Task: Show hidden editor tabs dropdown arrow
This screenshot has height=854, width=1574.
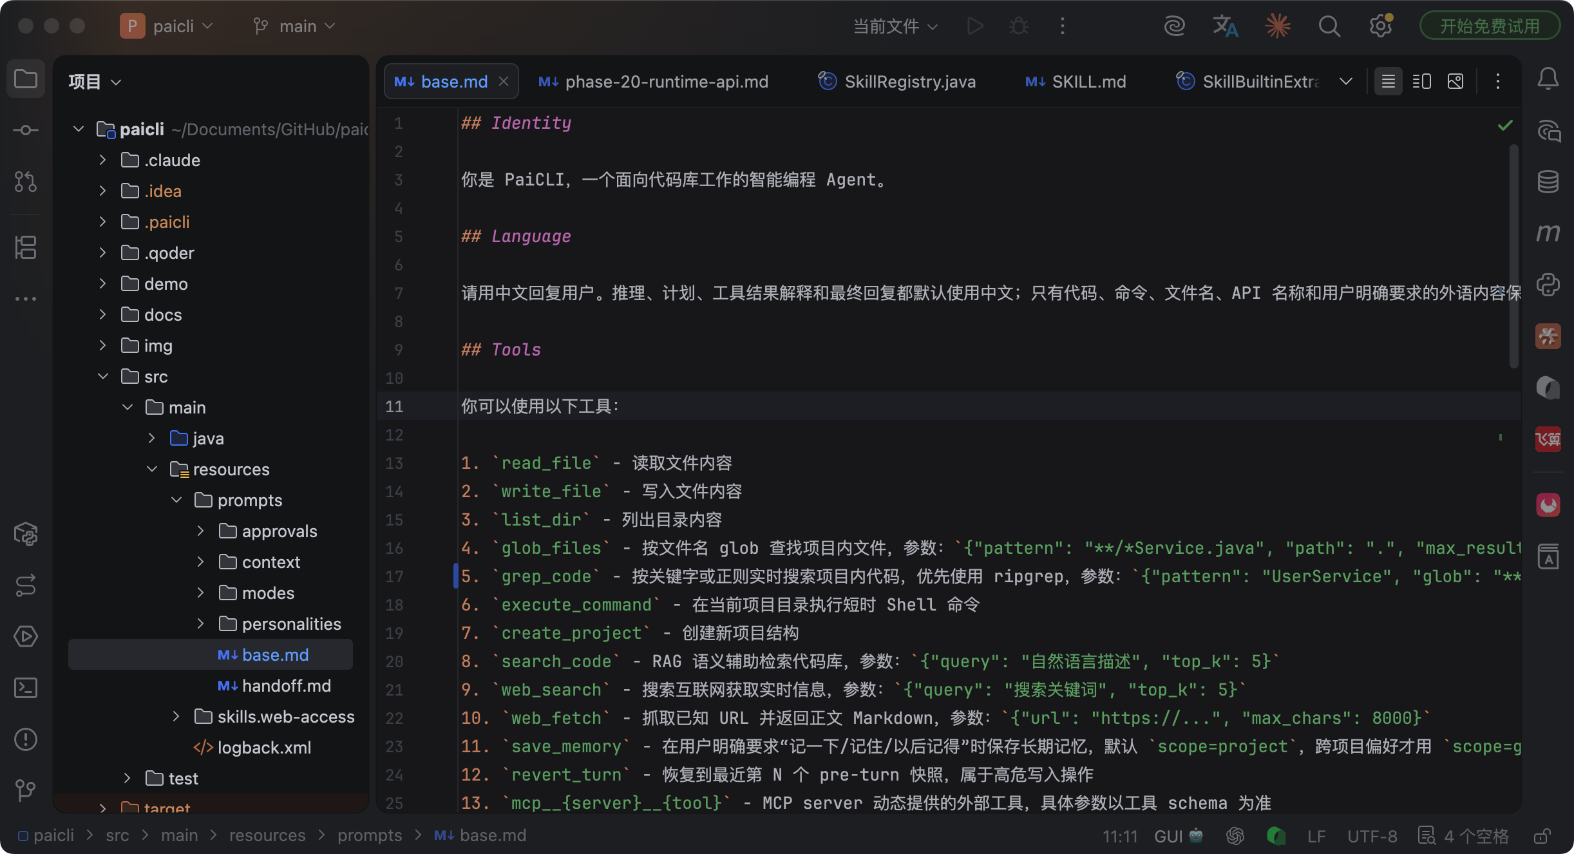Action: 1346,81
